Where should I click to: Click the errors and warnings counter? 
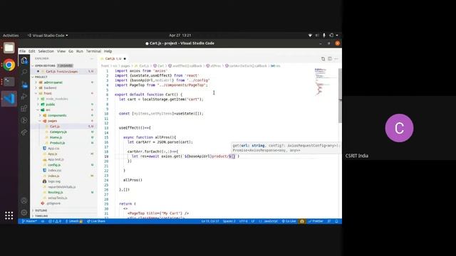55,221
